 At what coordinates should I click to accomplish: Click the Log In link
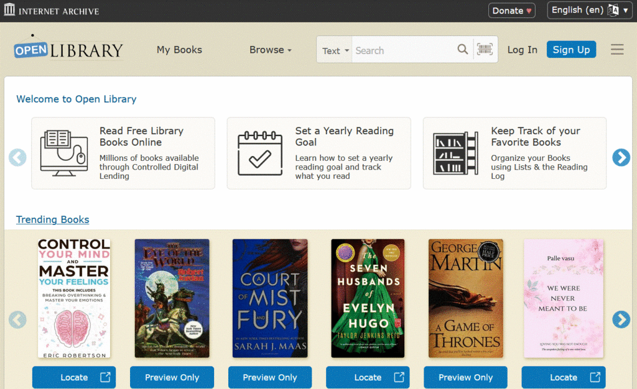[x=522, y=50]
